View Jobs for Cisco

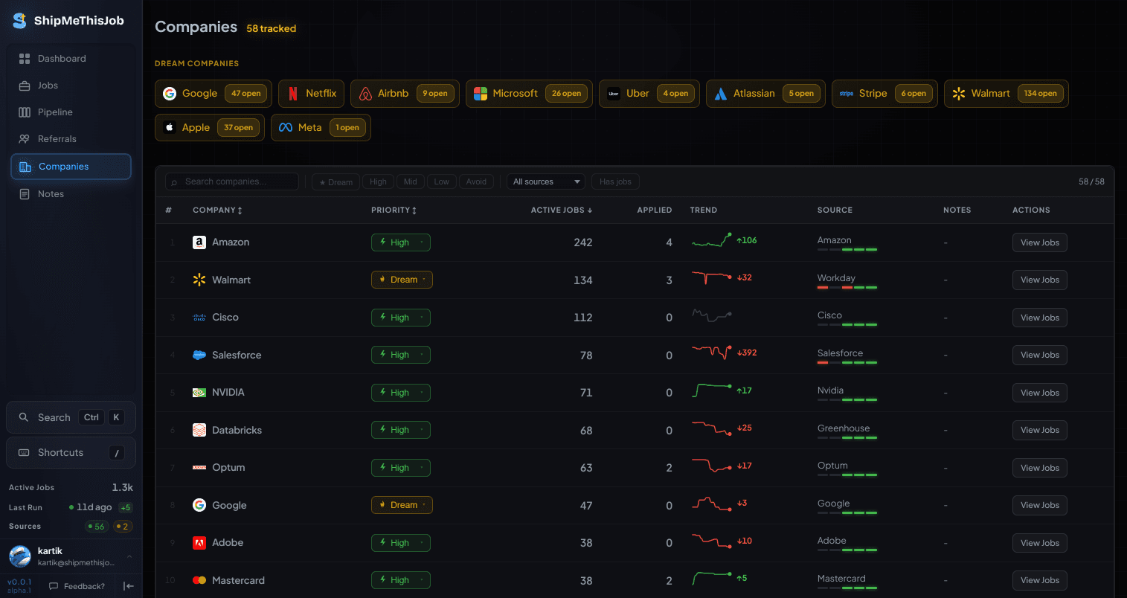coord(1040,318)
